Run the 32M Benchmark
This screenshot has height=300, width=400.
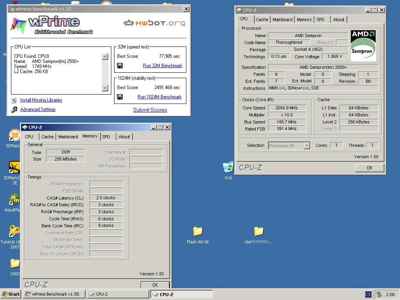(x=162, y=66)
